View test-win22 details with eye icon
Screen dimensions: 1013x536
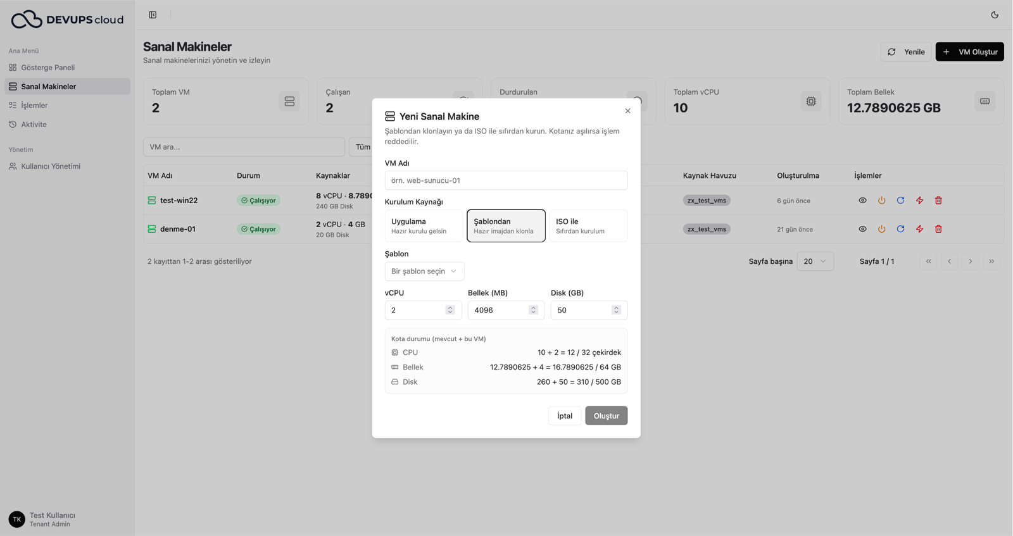(862, 201)
